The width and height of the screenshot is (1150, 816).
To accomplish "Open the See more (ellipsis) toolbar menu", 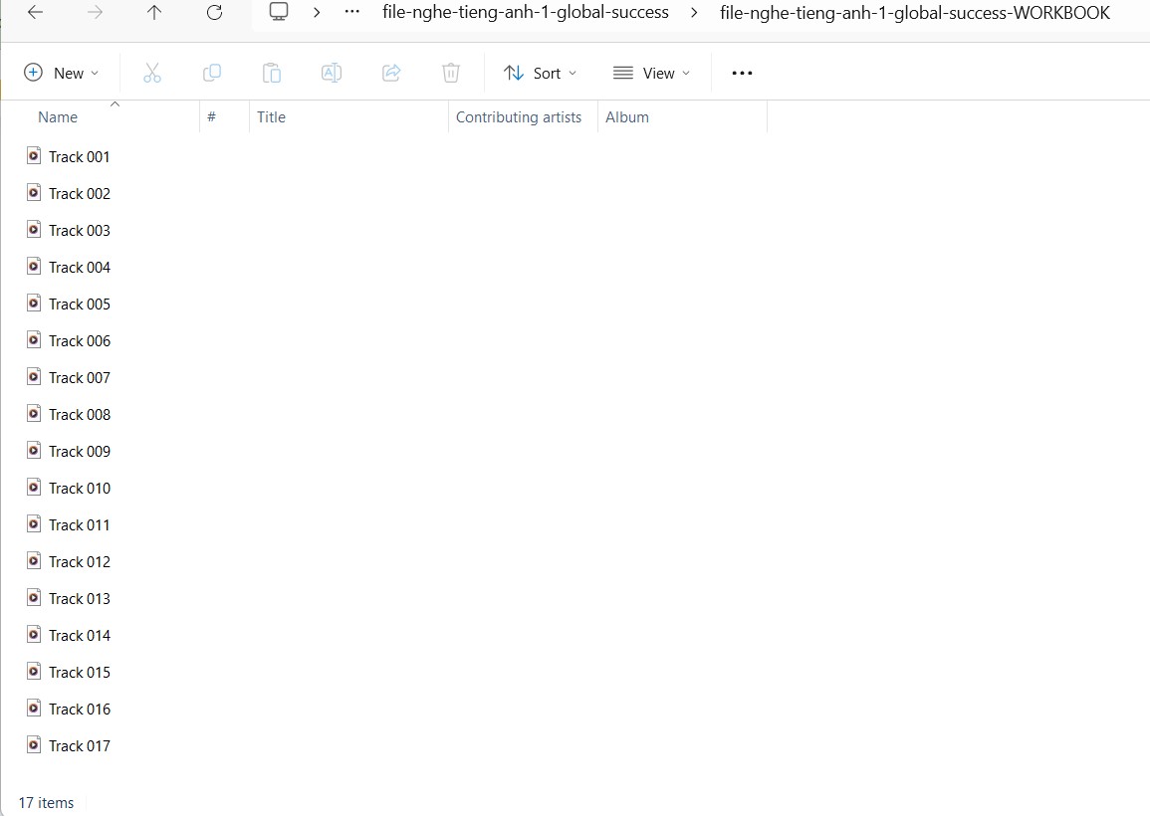I will [742, 73].
